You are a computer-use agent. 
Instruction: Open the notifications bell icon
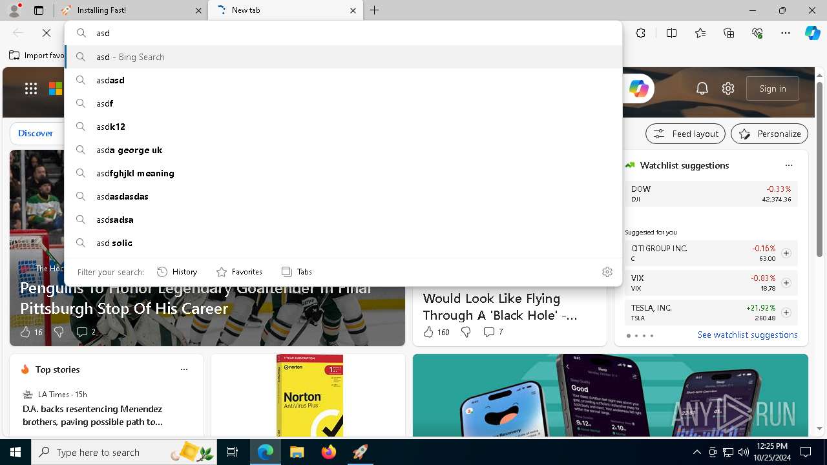[702, 89]
